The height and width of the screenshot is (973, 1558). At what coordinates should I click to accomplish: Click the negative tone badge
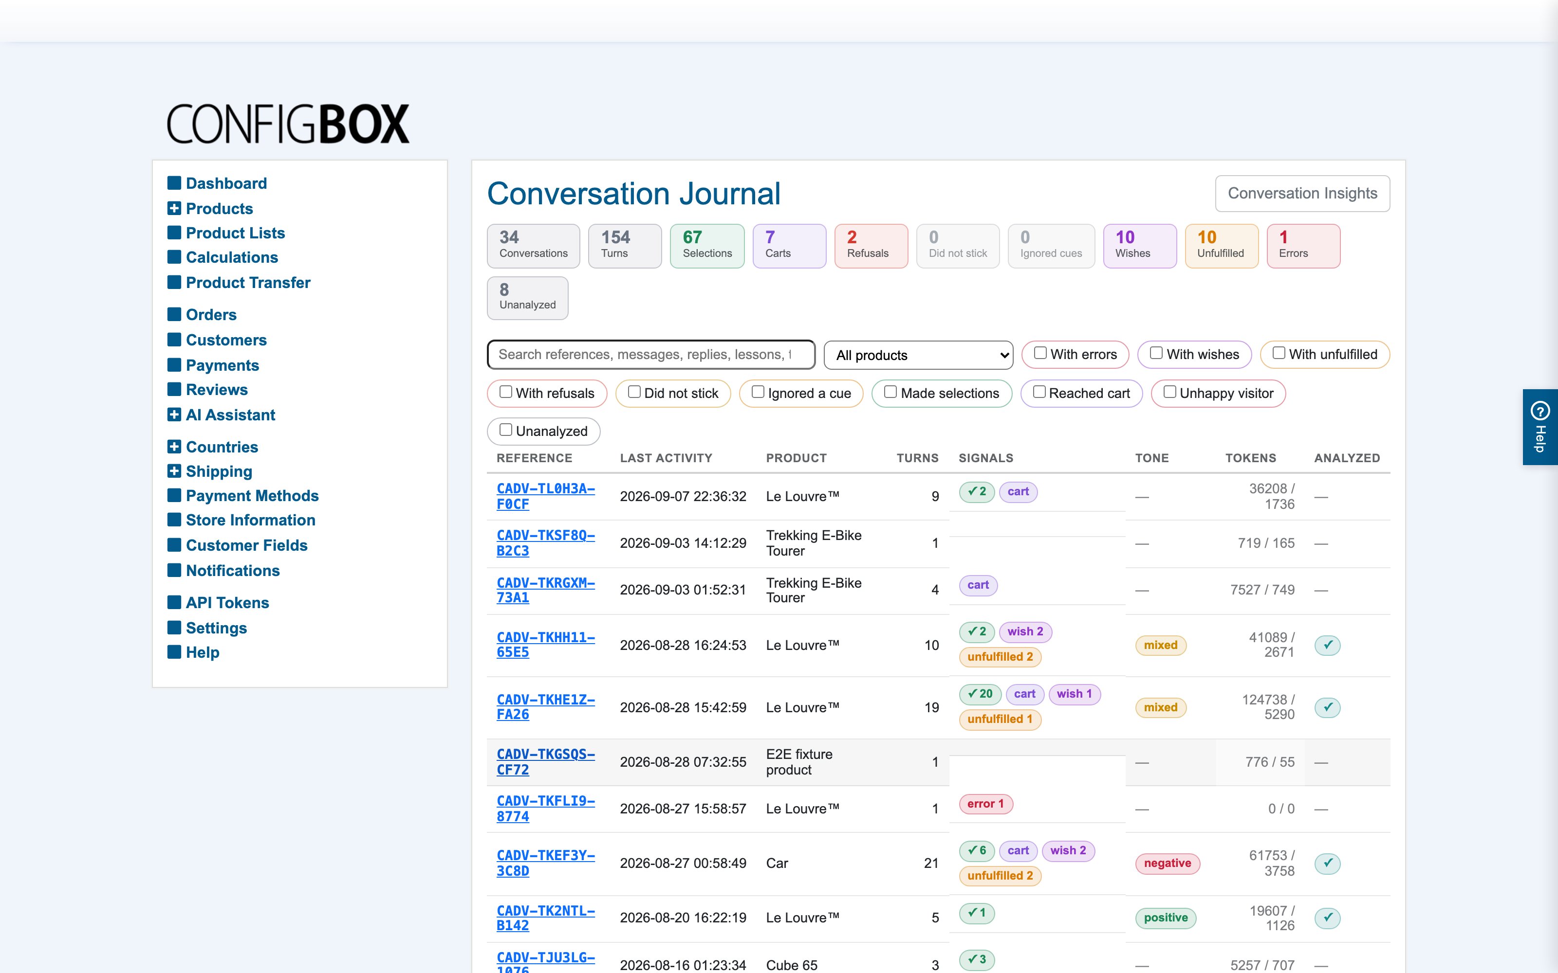(x=1167, y=863)
